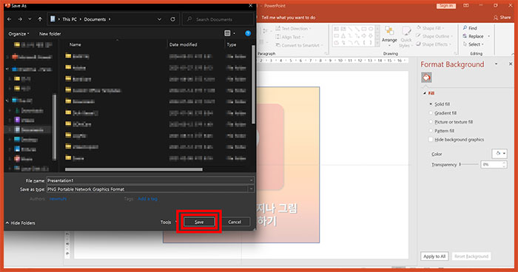Click Sign in on PowerPoint title bar

point(446,6)
